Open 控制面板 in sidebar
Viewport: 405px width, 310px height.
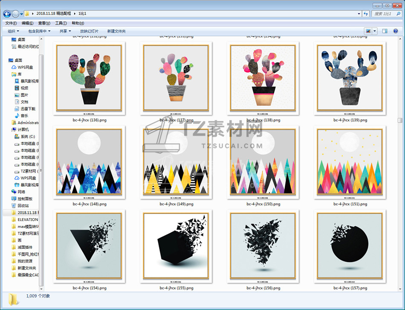pos(22,199)
